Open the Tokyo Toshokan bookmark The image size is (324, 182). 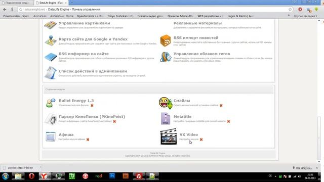coord(120,16)
